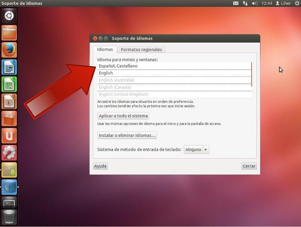
Task: Click the Ayuda button
Action: tap(100, 166)
